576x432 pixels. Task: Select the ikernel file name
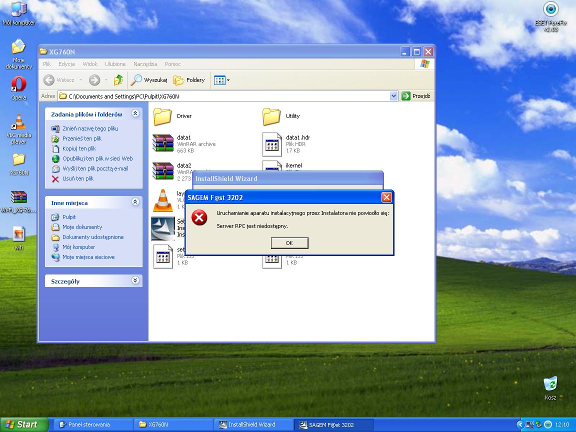[294, 165]
